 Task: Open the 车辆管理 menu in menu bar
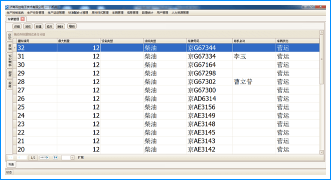tap(118, 12)
